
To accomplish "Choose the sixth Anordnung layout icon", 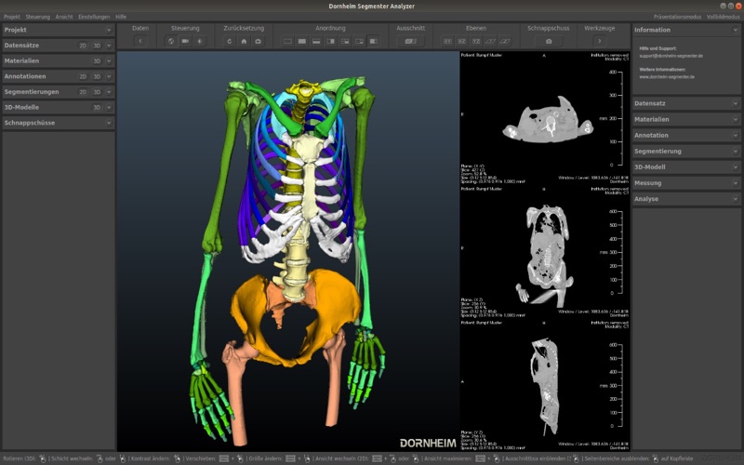I will [x=359, y=41].
